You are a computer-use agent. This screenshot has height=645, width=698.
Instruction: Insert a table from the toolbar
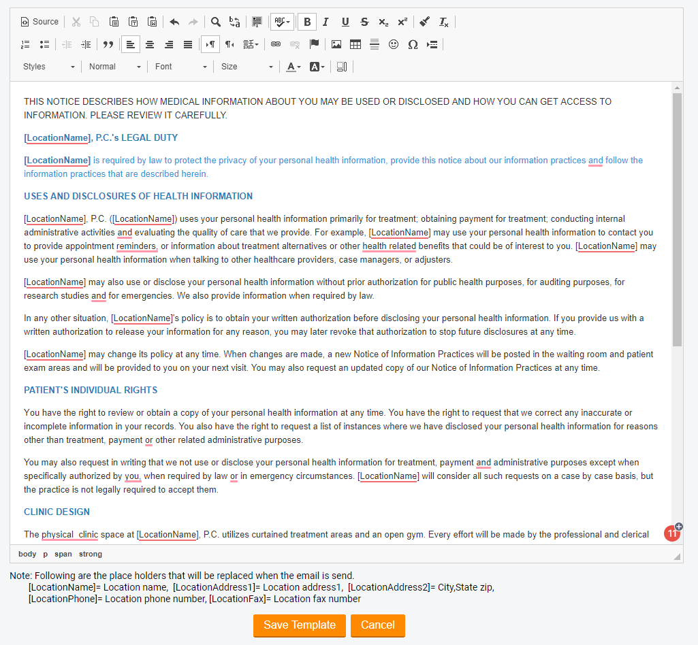355,44
